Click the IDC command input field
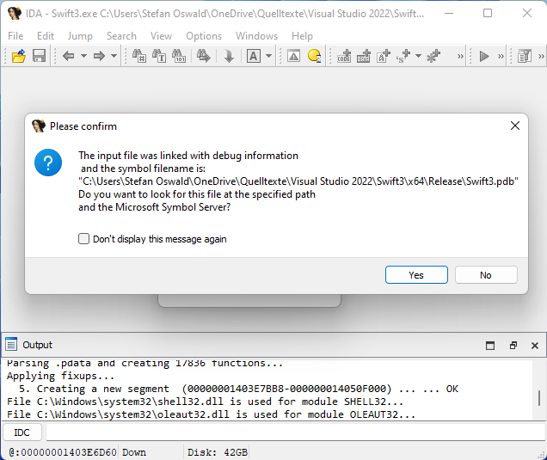Screen dimensions: 547x460 click(292, 432)
